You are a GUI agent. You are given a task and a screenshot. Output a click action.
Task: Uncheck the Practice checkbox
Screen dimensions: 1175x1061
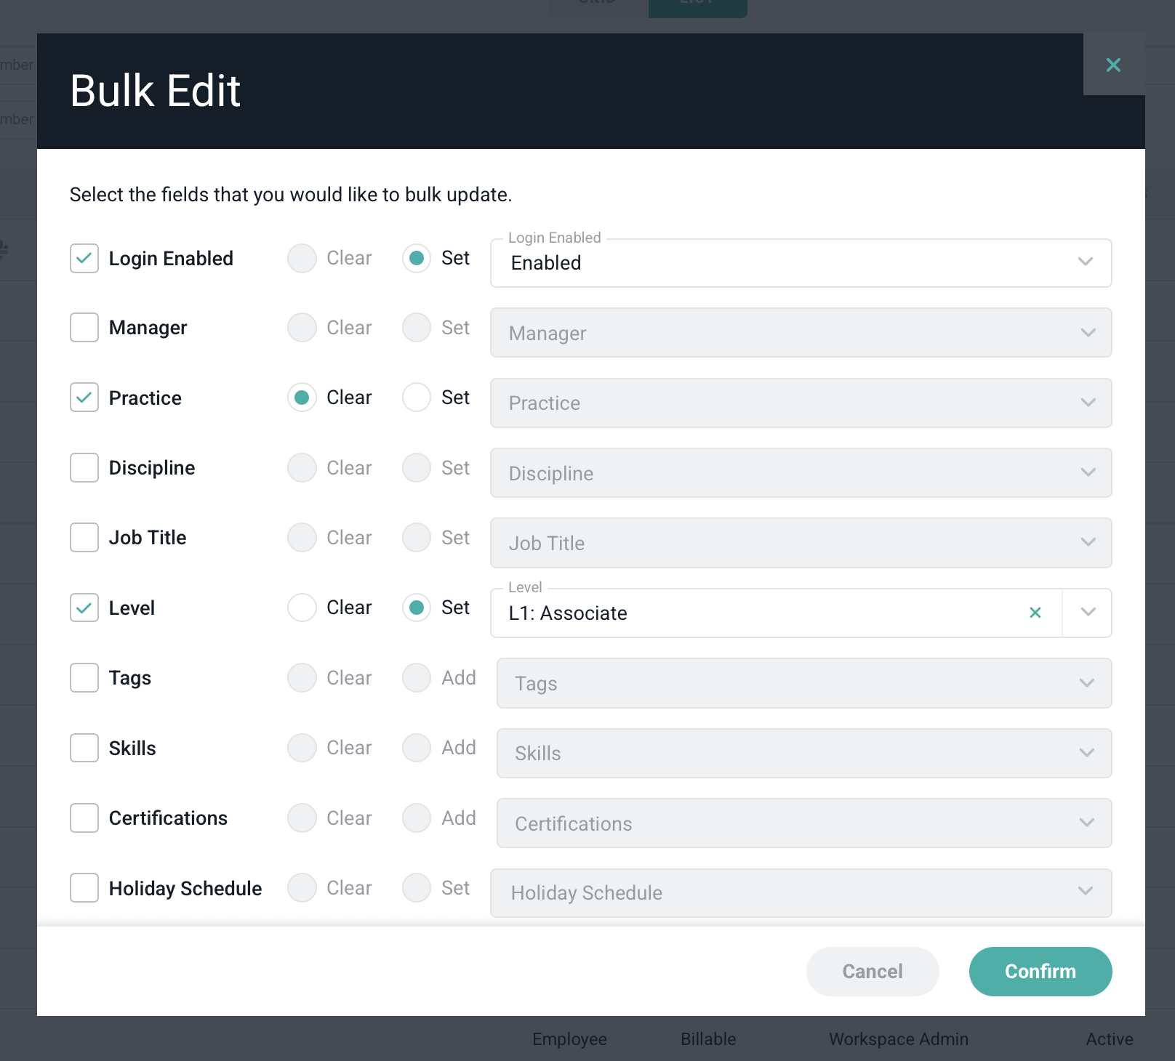[84, 398]
